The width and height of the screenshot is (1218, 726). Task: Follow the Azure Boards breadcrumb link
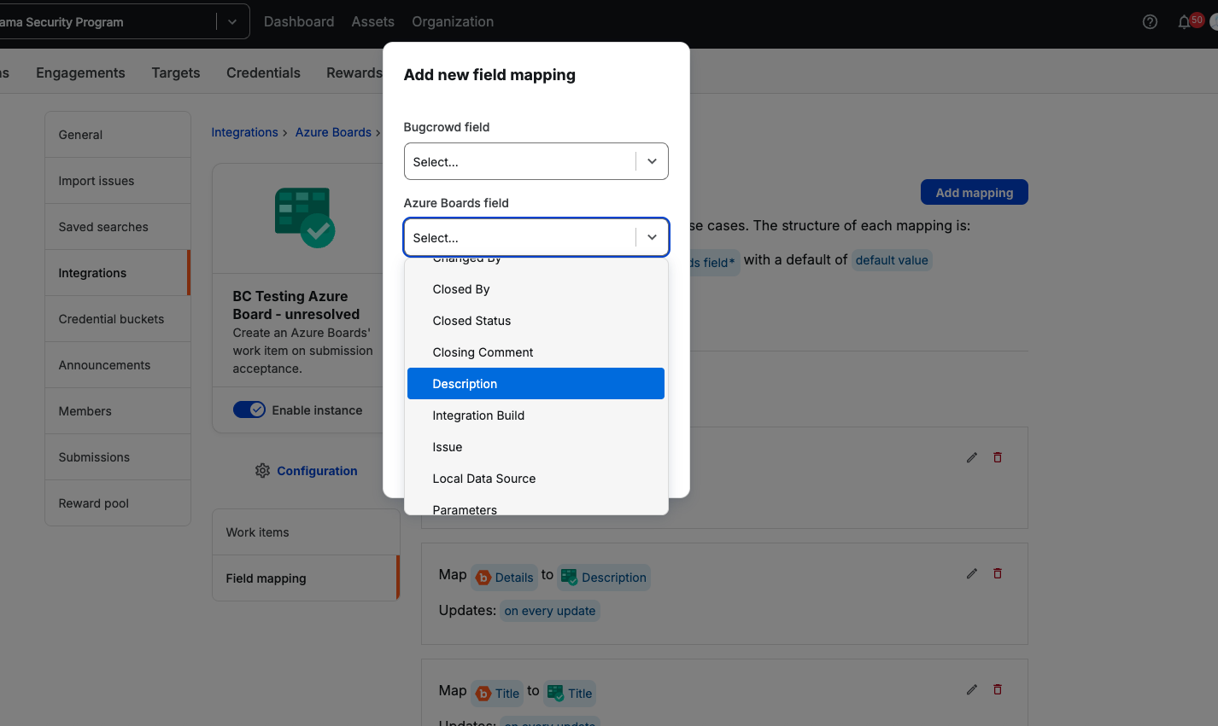[333, 132]
